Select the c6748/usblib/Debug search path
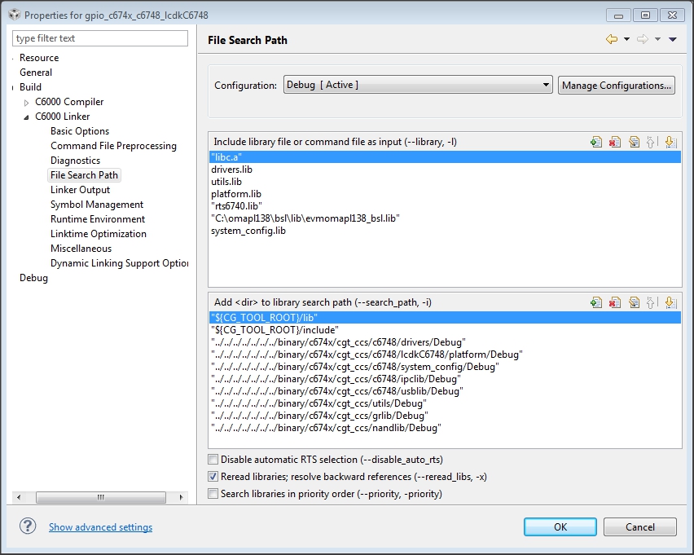This screenshot has height=555, width=694. [445, 391]
